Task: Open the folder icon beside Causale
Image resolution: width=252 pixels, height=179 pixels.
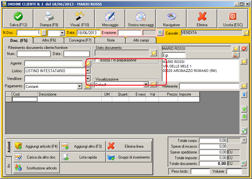Action: [246, 33]
